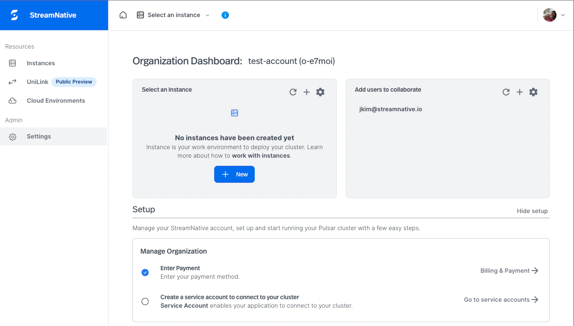Refresh the Select an Instance panel
Image resolution: width=574 pixels, height=326 pixels.
point(293,92)
